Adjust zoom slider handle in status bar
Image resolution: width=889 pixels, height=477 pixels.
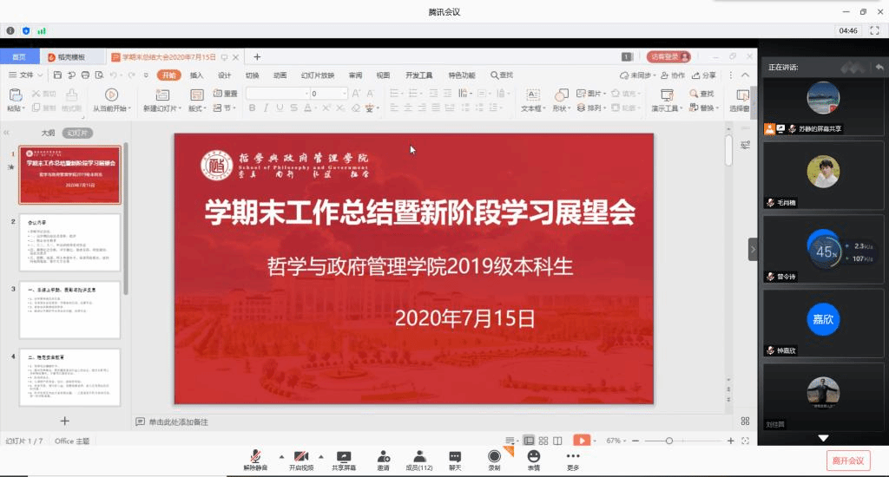click(x=669, y=441)
